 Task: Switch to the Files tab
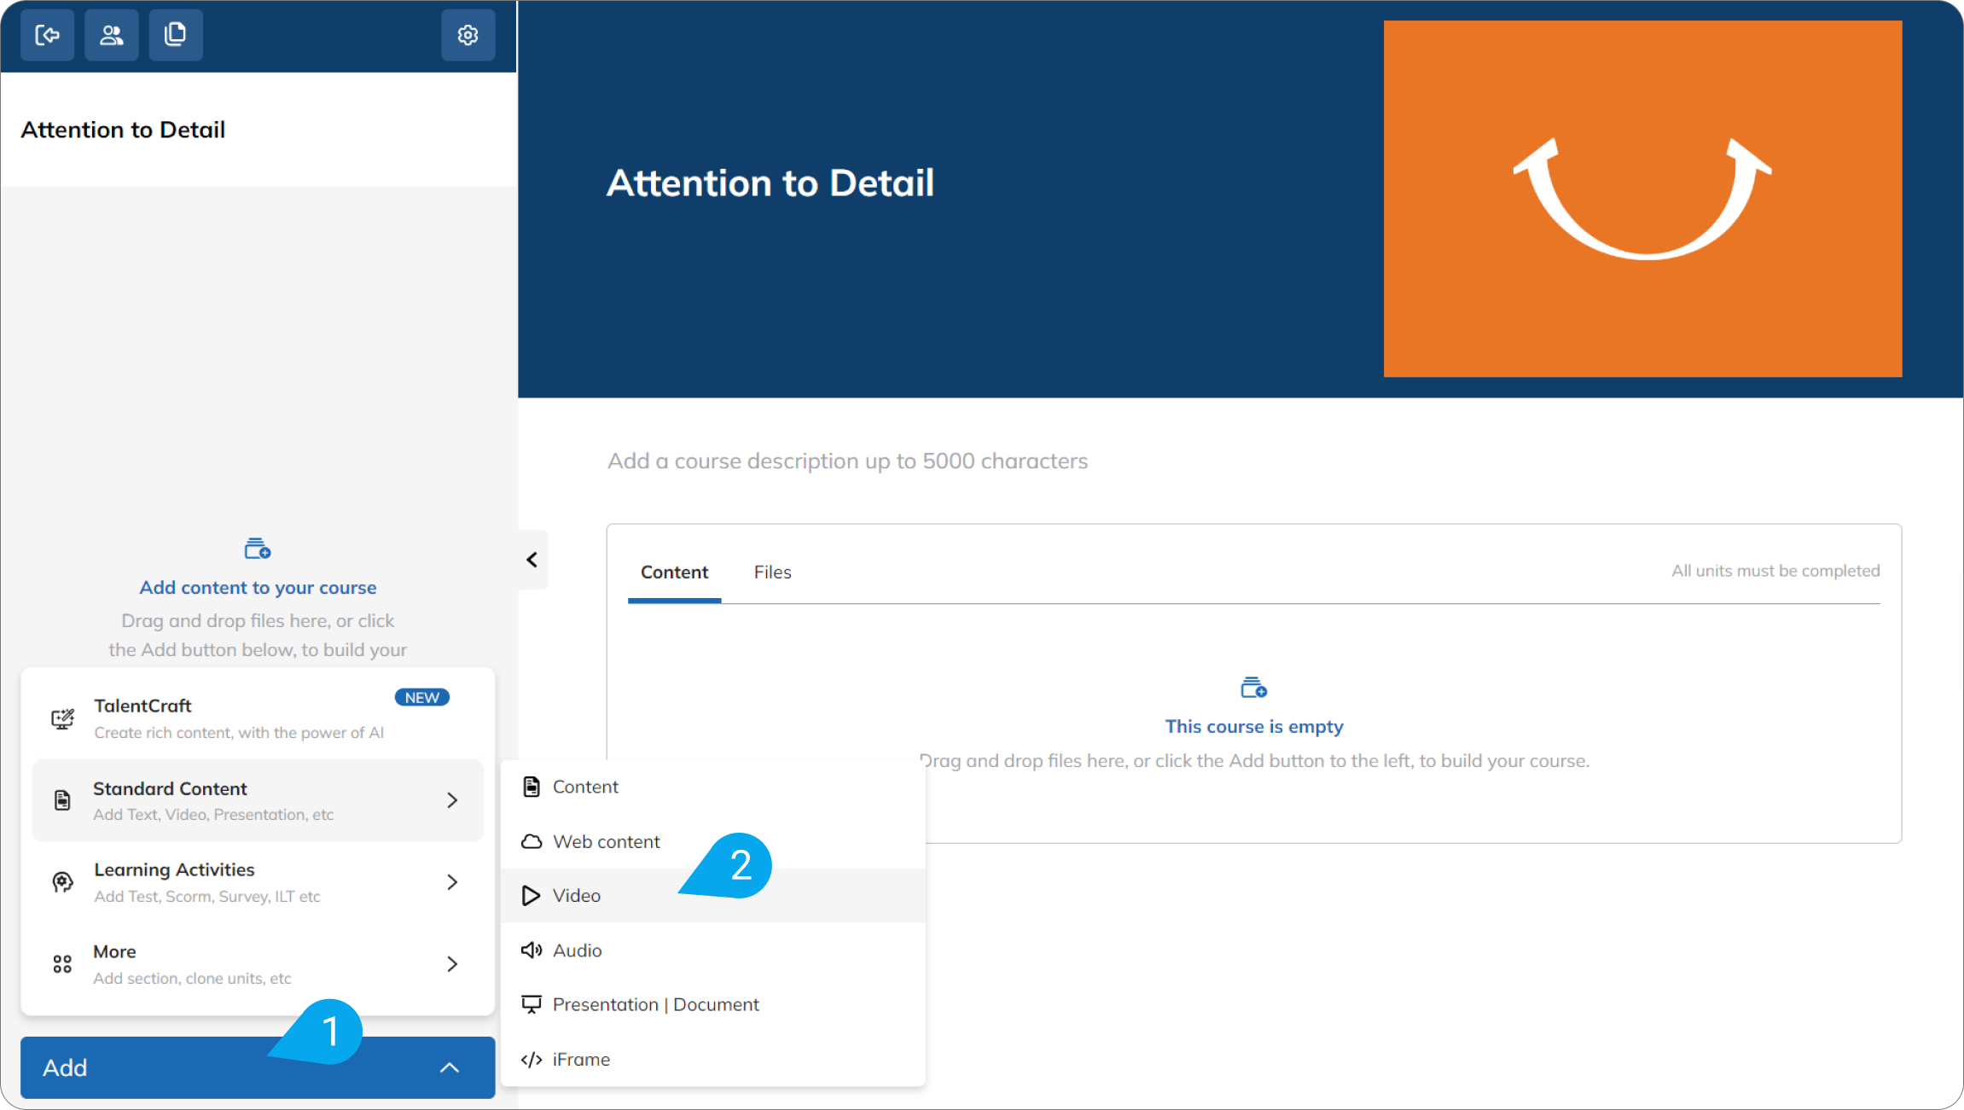tap(772, 572)
